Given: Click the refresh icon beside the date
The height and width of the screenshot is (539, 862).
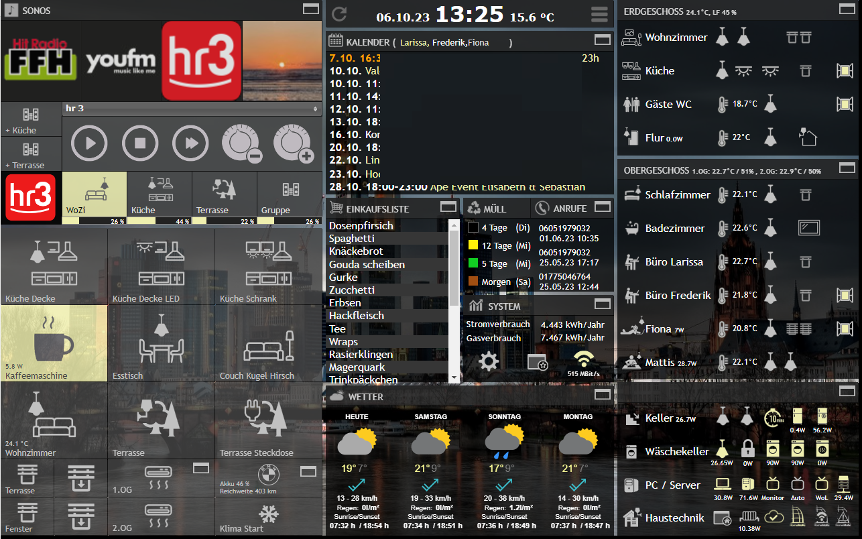Looking at the screenshot, I should point(340,14).
